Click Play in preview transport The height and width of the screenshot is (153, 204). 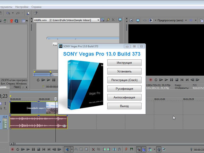tap(166, 80)
